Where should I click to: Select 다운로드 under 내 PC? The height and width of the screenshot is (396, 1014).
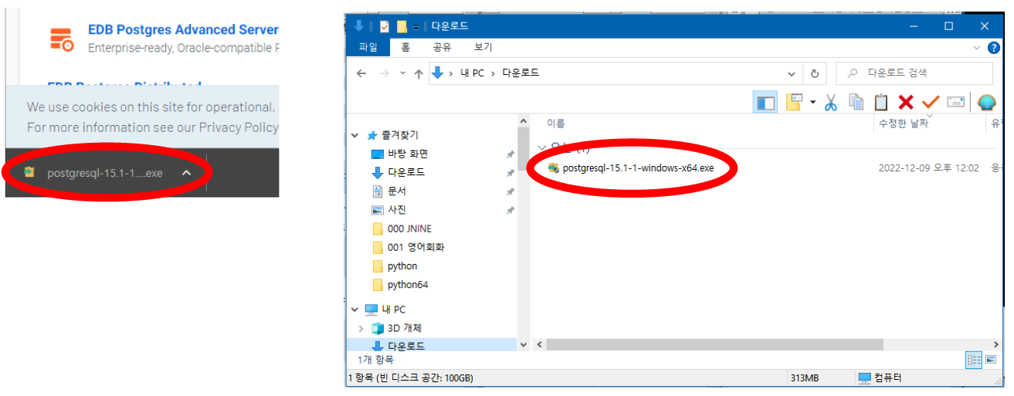pos(406,347)
